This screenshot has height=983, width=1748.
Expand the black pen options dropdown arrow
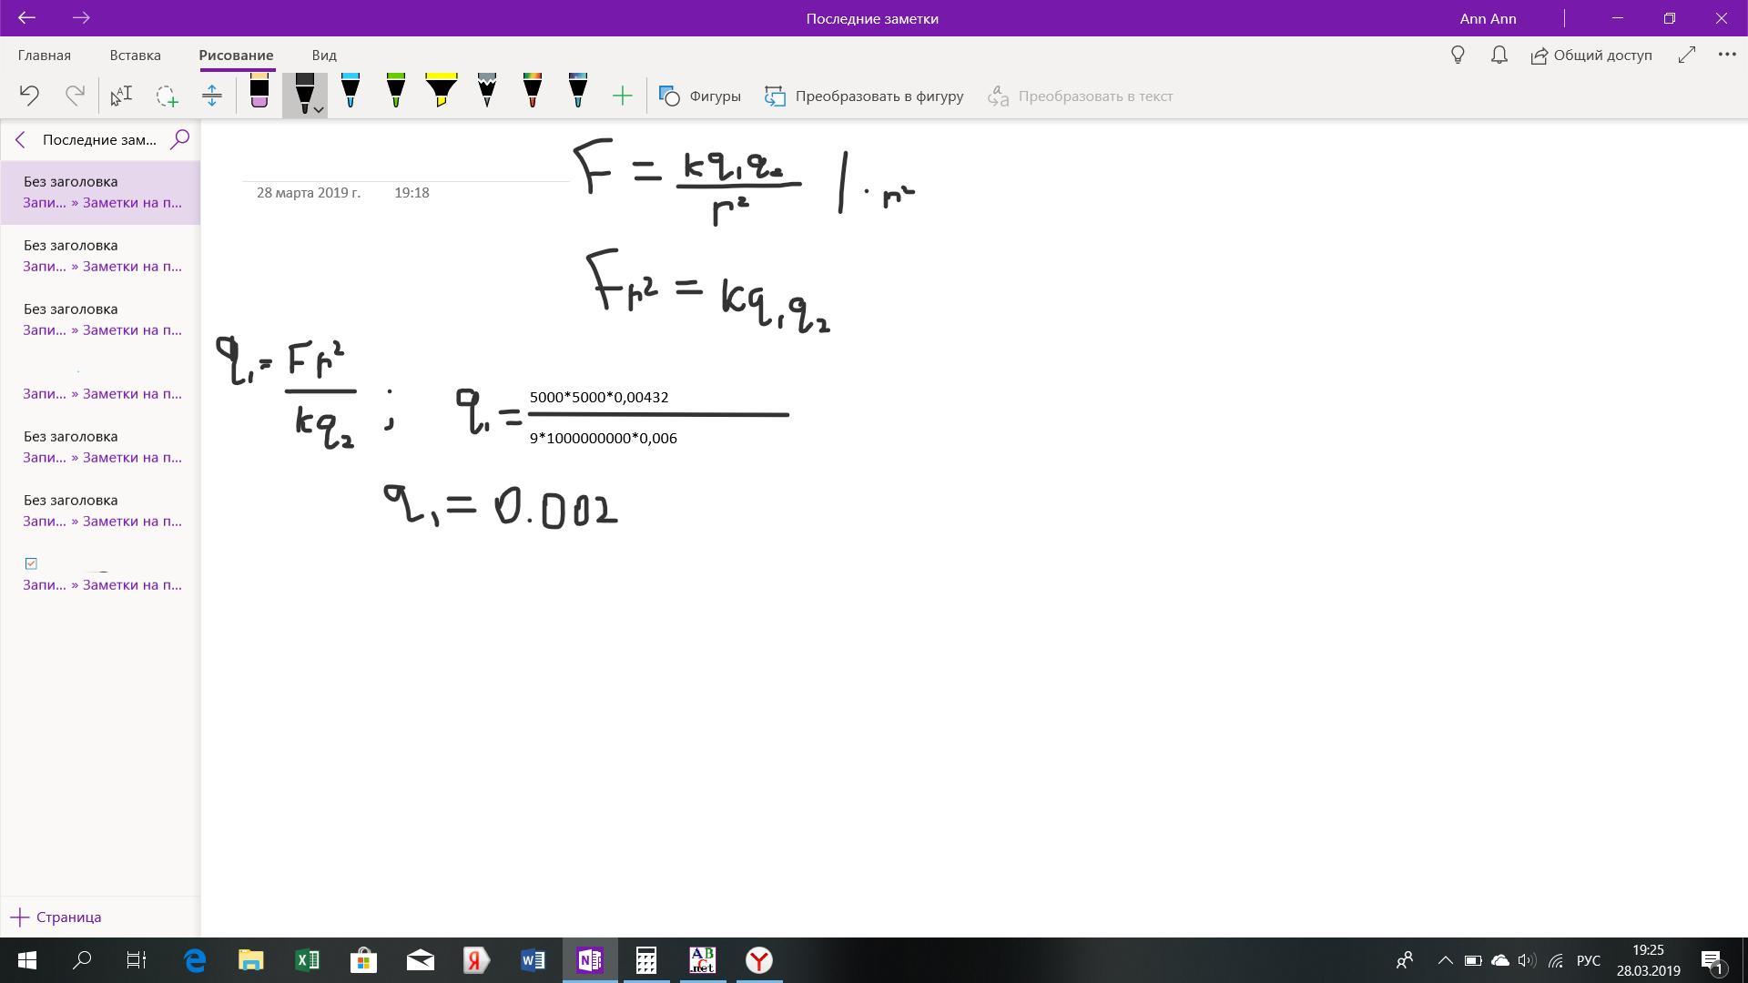[319, 109]
